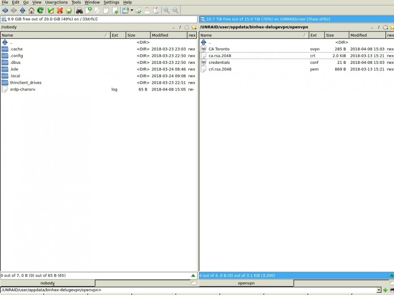The height and width of the screenshot is (295, 394).
Task: Open left panel history clock button
Action: pyautogui.click(x=187, y=27)
